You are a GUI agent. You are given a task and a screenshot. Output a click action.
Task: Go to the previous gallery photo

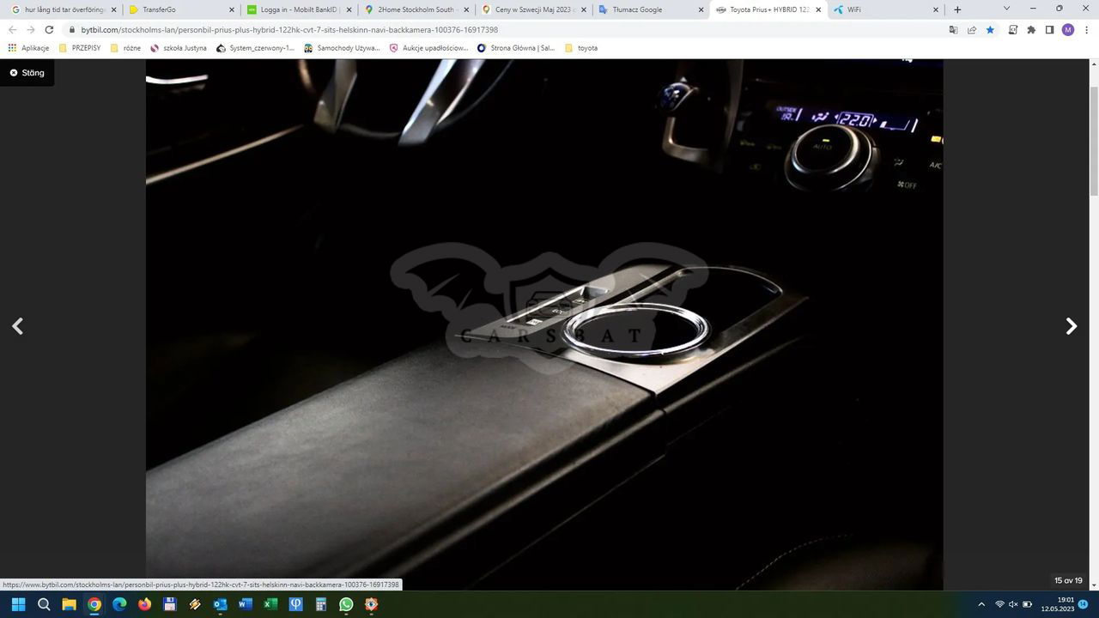tap(17, 326)
